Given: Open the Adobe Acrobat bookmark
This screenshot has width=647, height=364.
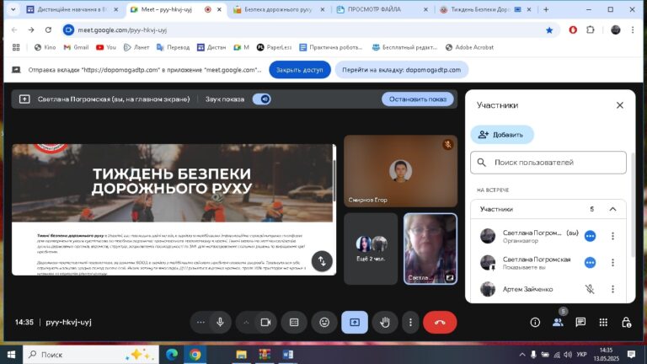Looking at the screenshot, I should tap(469, 47).
